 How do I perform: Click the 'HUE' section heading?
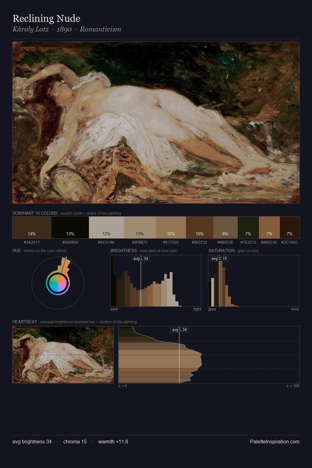[17, 251]
